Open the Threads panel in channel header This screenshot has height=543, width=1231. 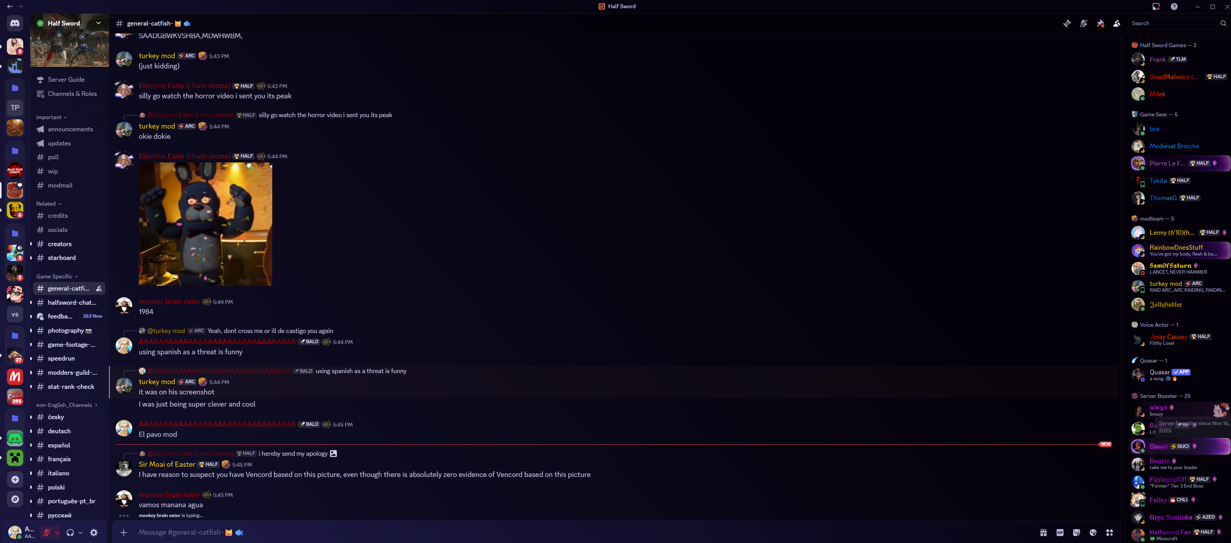click(x=1067, y=24)
